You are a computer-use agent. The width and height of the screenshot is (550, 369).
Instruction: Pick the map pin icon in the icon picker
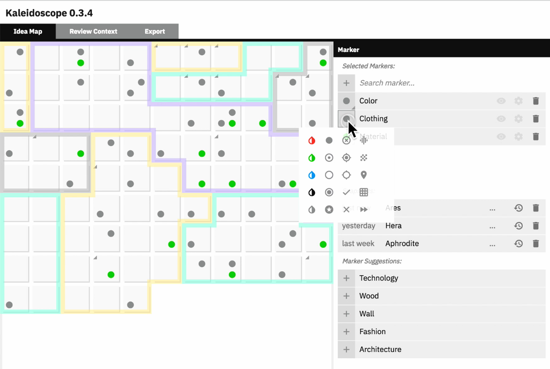pyautogui.click(x=363, y=175)
